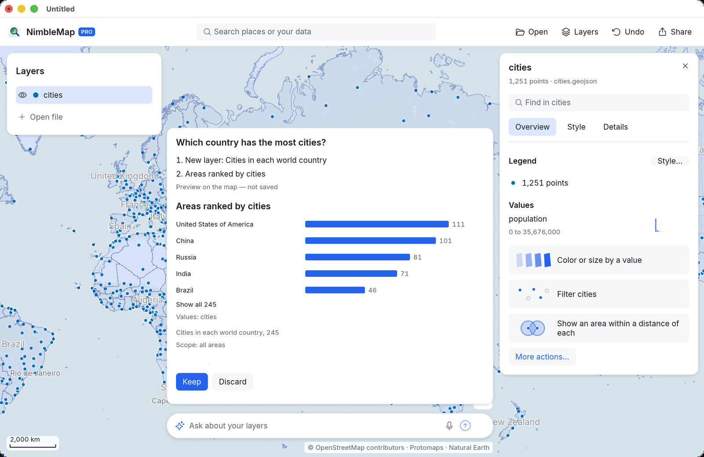Image resolution: width=704 pixels, height=457 pixels.
Task: Click the Style... button beside Legend
Action: 670,161
